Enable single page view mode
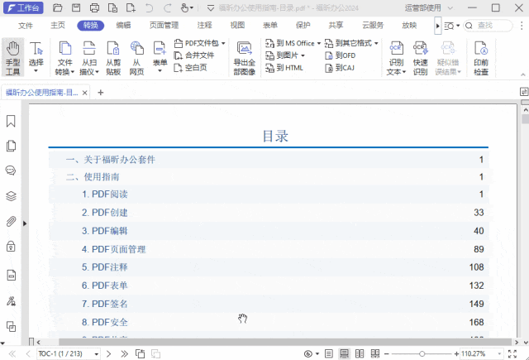Screen dimensions: 529x360 coord(329,353)
